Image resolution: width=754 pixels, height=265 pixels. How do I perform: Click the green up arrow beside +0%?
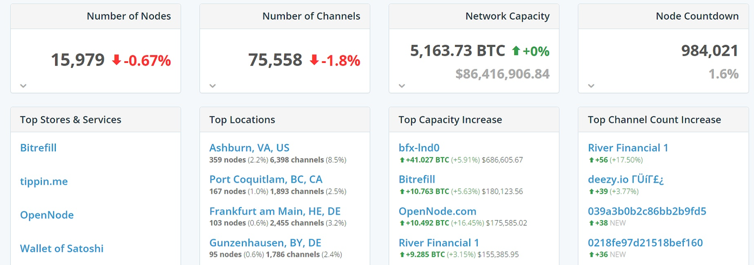[x=516, y=51]
